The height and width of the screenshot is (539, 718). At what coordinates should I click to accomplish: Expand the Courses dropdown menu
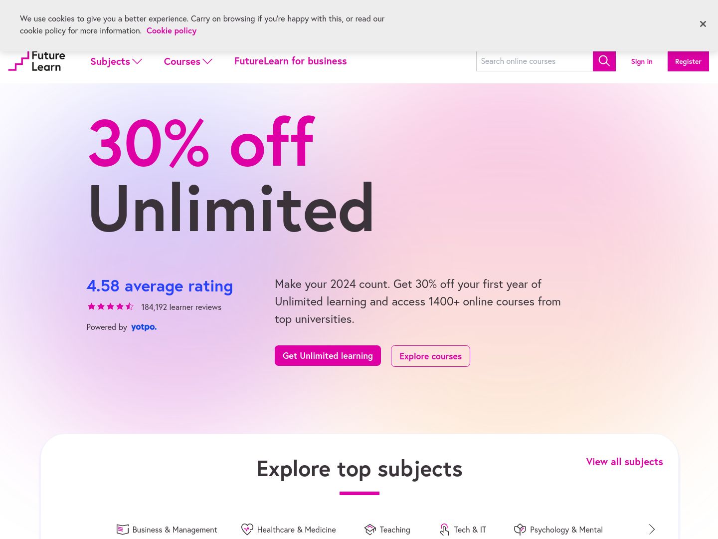[188, 61]
